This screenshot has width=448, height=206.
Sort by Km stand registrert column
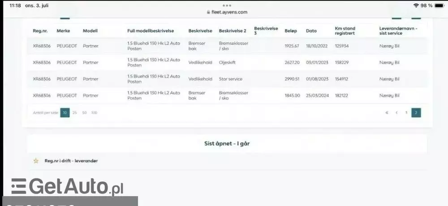tap(345, 31)
